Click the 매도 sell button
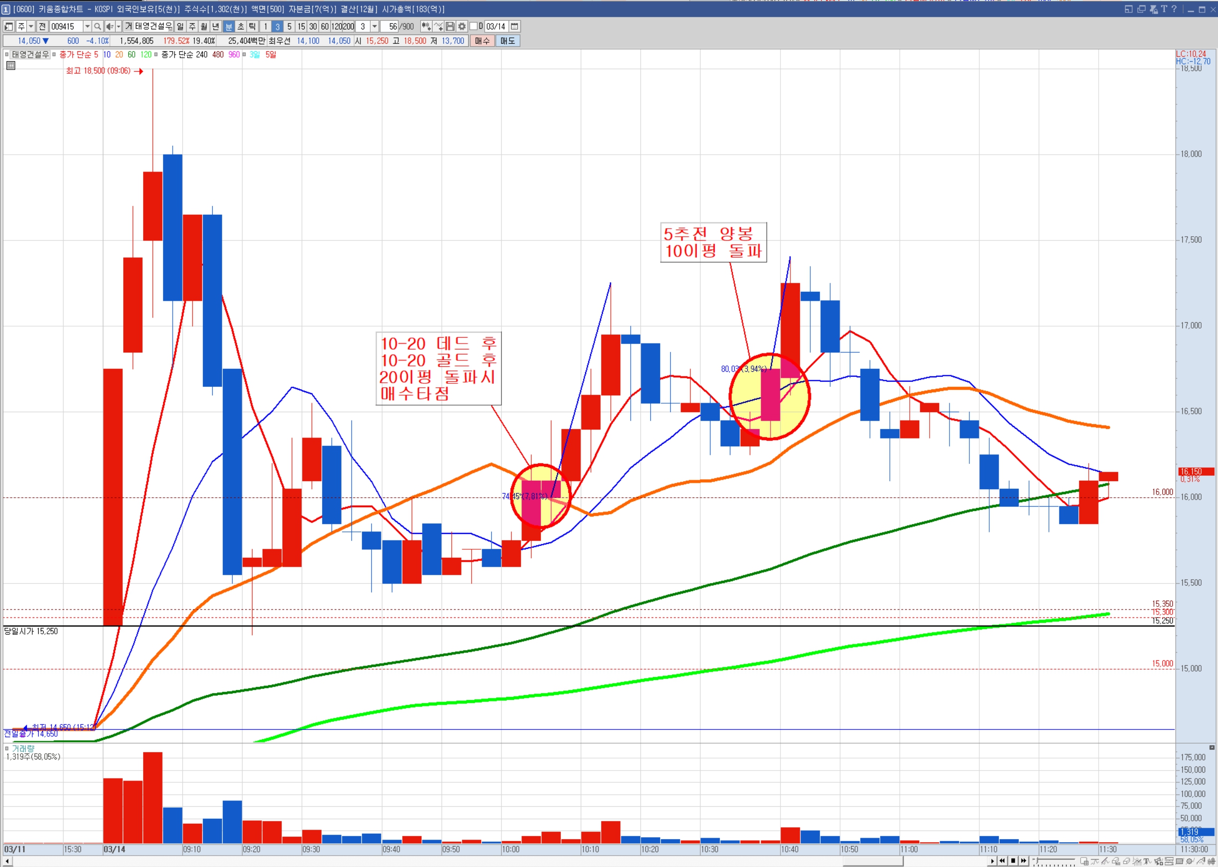Screen dimensions: 1218x867 pyautogui.click(x=508, y=41)
